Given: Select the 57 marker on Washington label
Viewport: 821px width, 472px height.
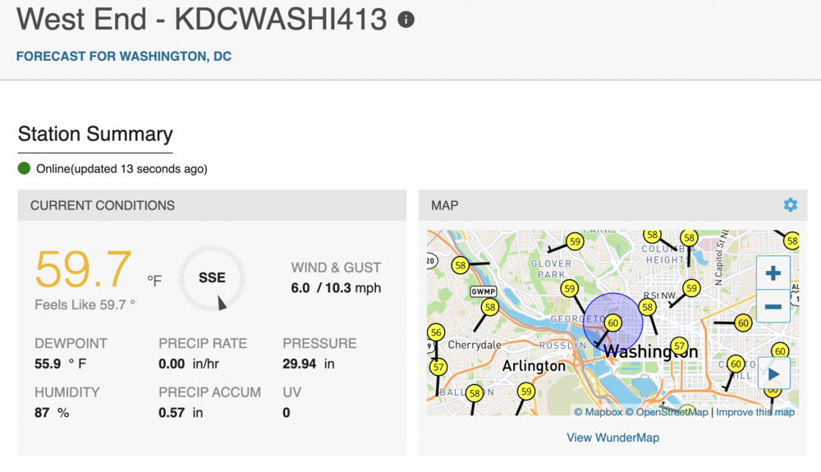Looking at the screenshot, I should coord(679,346).
